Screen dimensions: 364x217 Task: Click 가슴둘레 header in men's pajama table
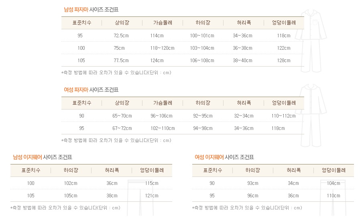coord(163,23)
